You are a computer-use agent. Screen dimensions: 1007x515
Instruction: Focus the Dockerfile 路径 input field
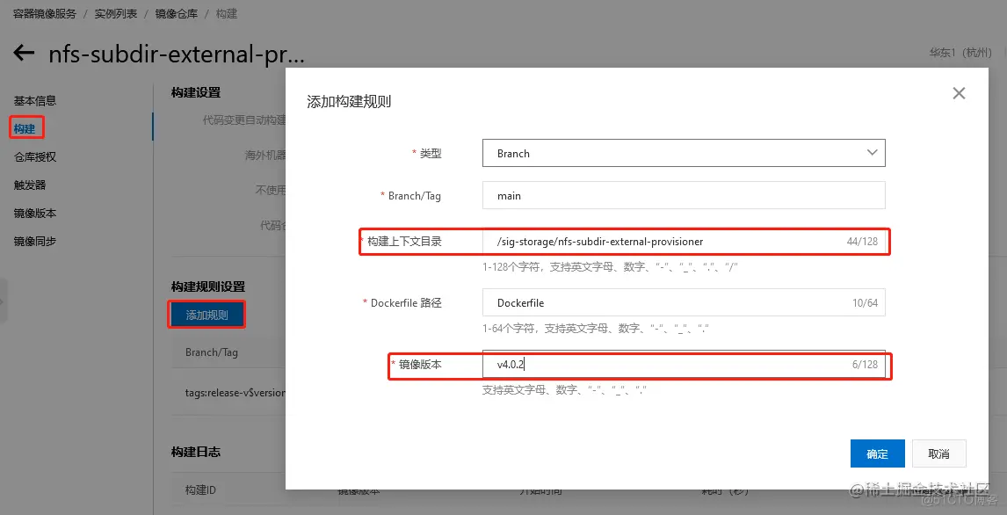click(x=684, y=302)
